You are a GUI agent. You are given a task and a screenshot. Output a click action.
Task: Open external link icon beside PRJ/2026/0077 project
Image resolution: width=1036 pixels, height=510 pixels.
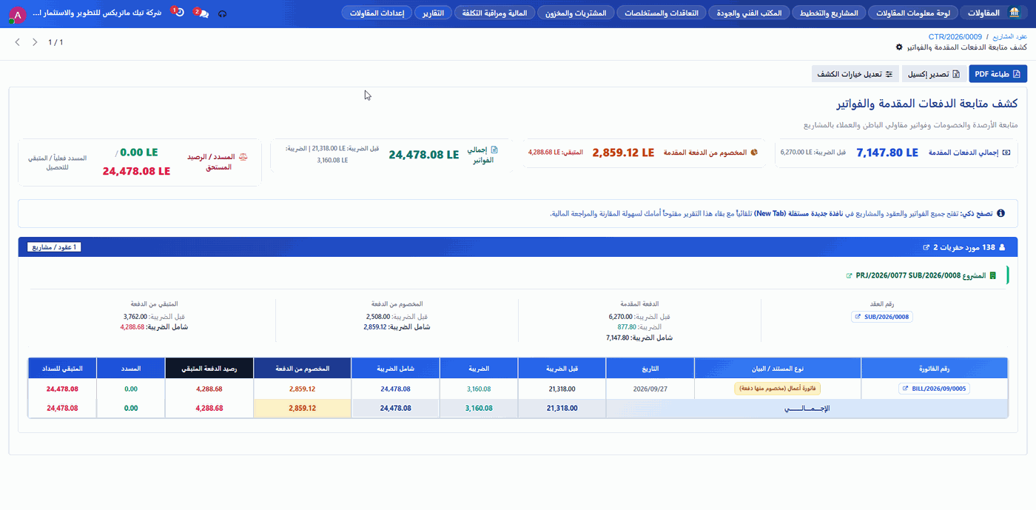(850, 275)
